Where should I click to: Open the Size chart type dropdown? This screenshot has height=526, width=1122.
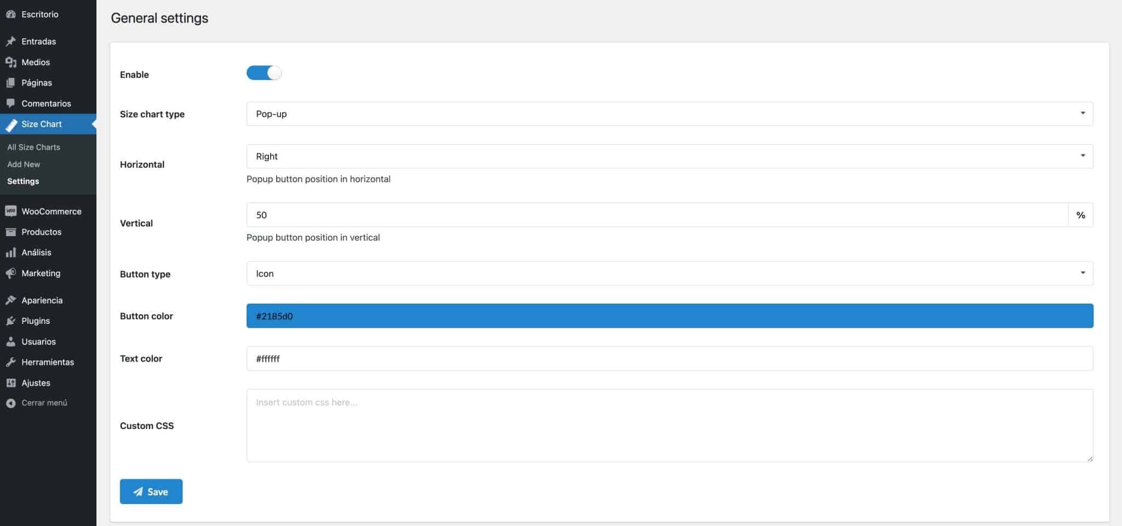coord(669,114)
